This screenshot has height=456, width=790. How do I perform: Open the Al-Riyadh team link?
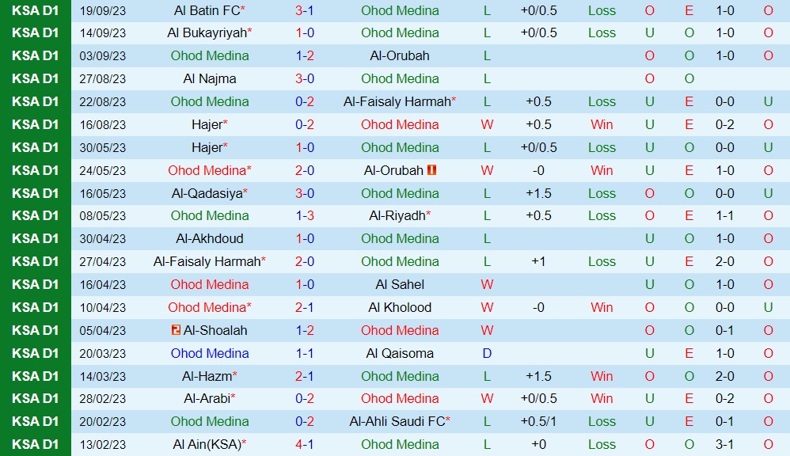[397, 215]
